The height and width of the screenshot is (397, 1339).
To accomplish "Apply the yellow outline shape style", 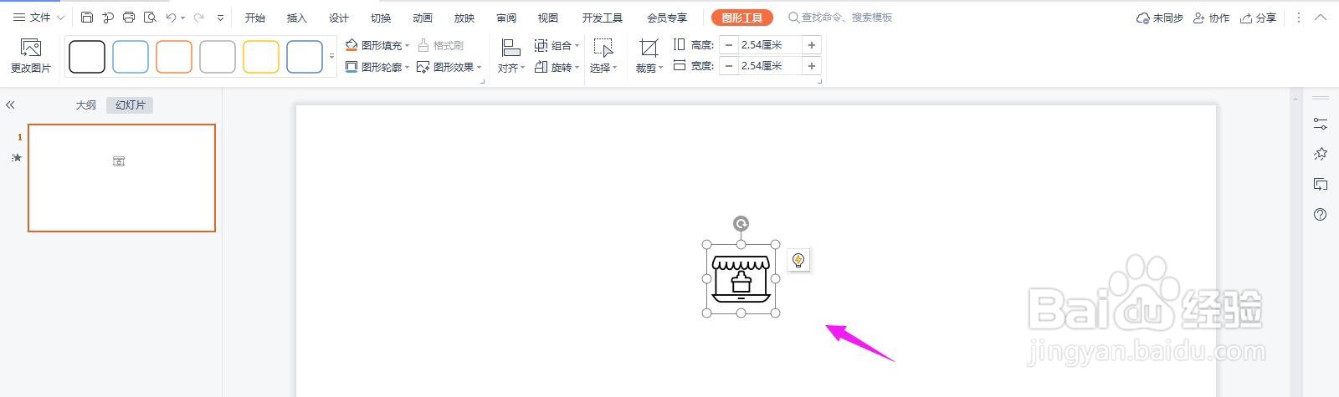I will click(261, 57).
